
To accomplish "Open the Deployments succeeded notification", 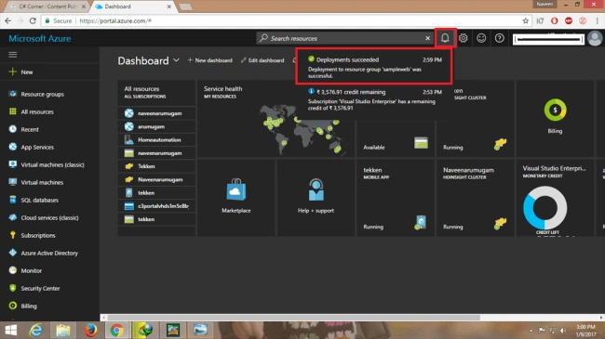I will (374, 66).
